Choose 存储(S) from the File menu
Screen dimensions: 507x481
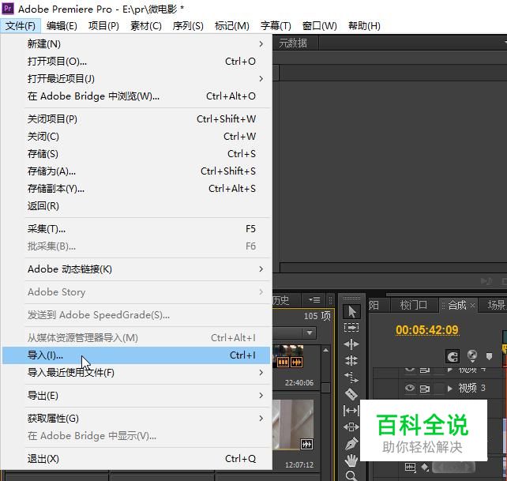(x=136, y=154)
